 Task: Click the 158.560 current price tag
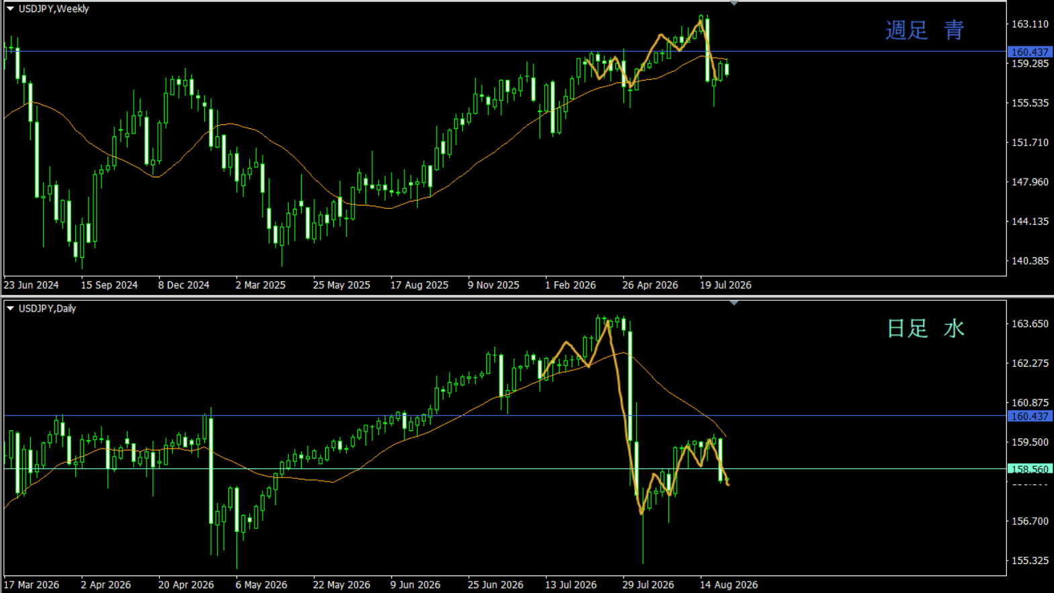tap(1029, 469)
